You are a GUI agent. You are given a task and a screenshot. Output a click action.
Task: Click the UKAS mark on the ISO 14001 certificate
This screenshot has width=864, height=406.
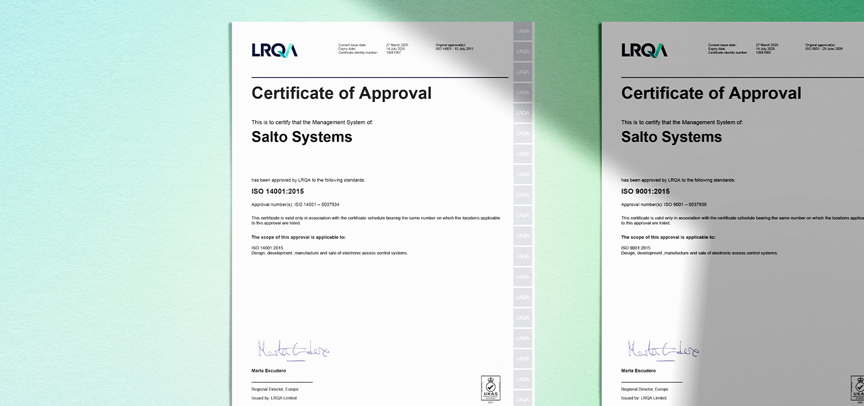[x=491, y=389]
